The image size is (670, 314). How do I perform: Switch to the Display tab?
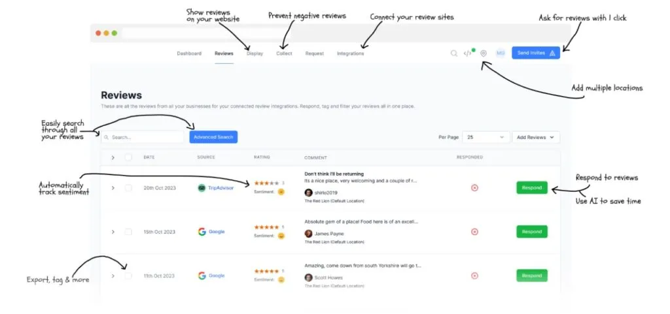pos(255,54)
